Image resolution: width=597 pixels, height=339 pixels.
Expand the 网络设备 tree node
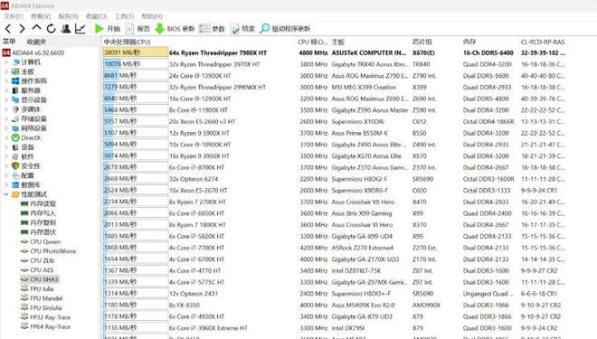point(5,128)
